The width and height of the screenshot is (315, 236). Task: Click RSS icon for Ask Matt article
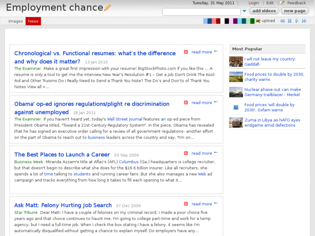pyautogui.click(x=186, y=204)
